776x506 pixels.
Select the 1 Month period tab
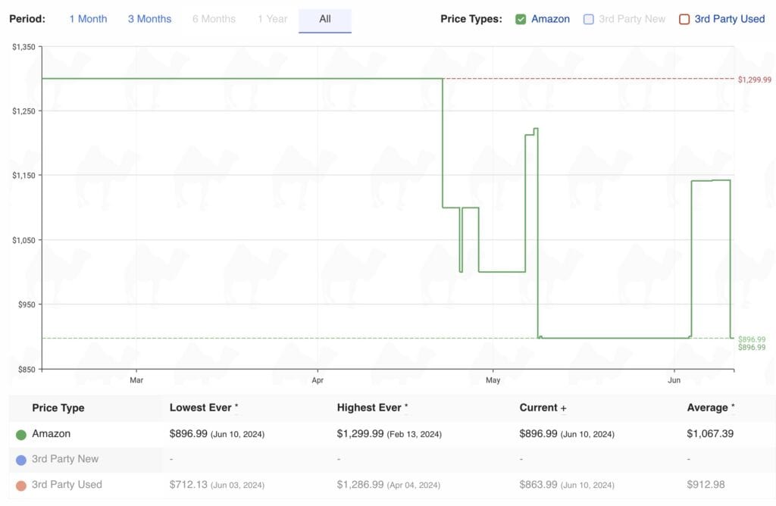[x=88, y=19]
